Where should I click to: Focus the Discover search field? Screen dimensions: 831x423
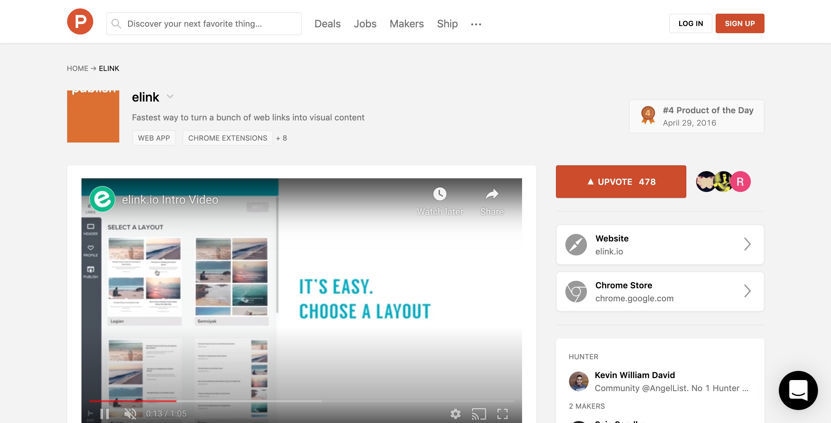204,24
